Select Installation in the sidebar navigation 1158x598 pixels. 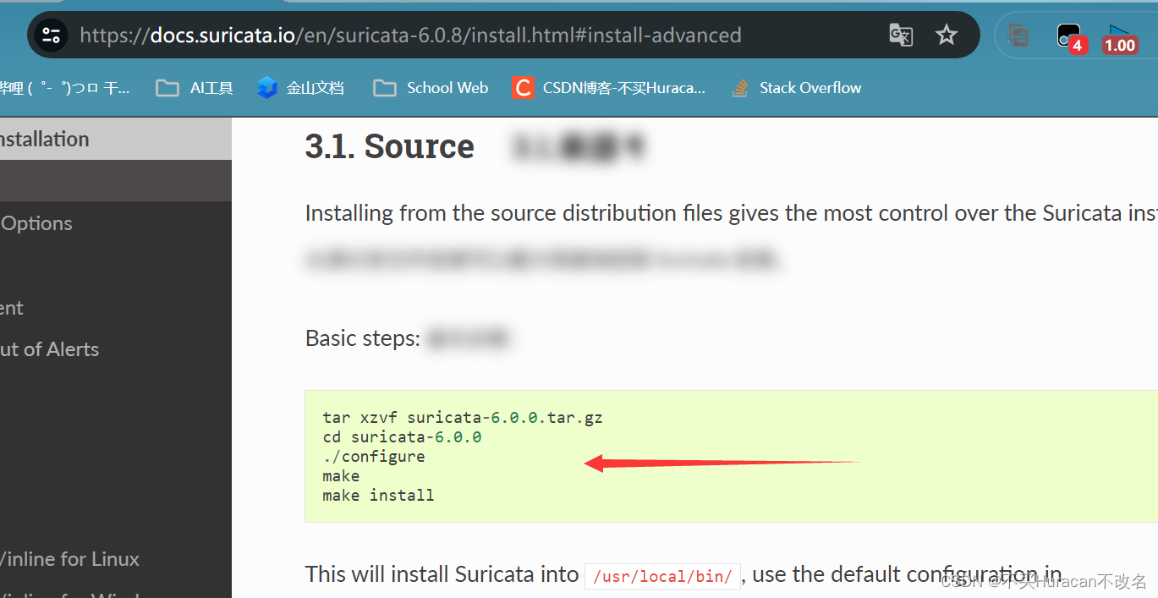(x=44, y=139)
